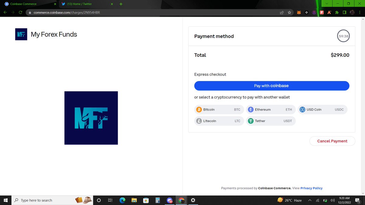Open the Privacy Policy link

[x=311, y=188]
